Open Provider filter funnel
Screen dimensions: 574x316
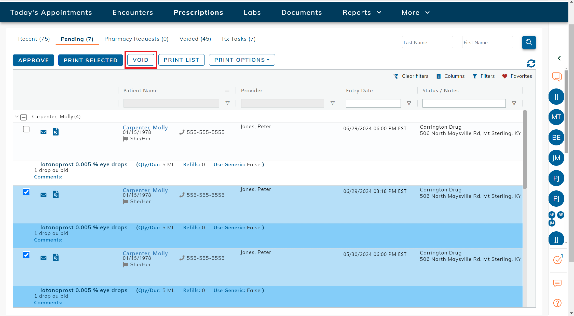(x=332, y=103)
